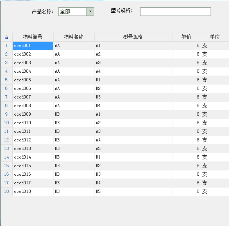Viewport: 229px width, 226px height.
Task: Click the cccd016 material code cell
Action: pos(33,174)
